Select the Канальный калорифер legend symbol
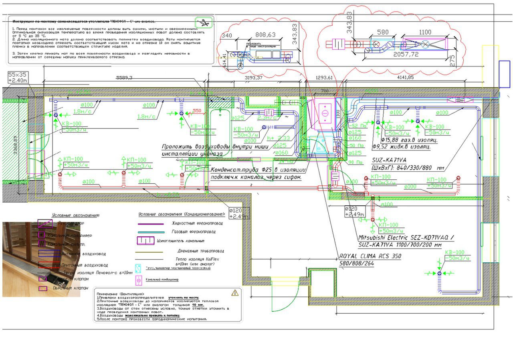 41,235
